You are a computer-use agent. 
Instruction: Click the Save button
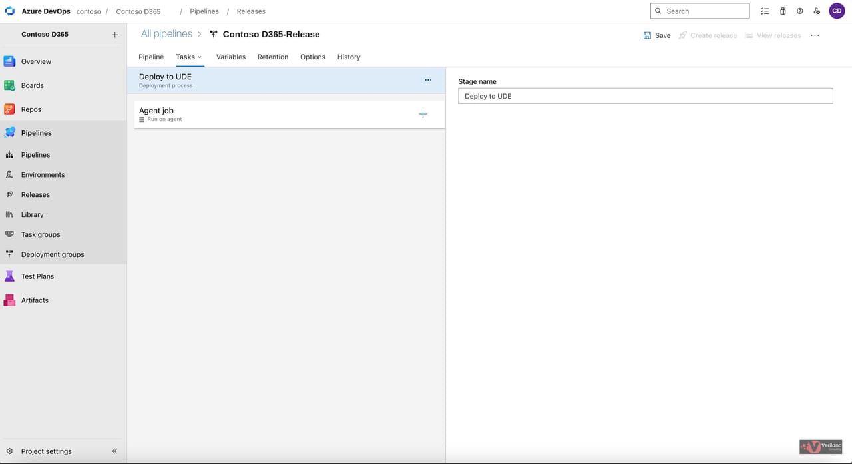(657, 35)
